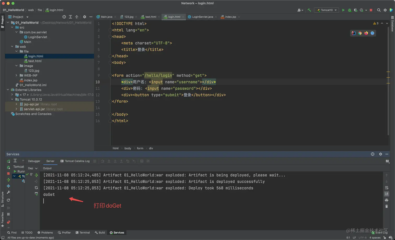Open login.html preview in Firefox
This screenshot has height=240, width=395.
tap(366, 33)
